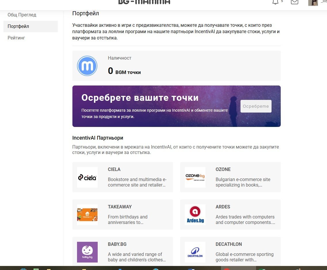
Task: Click the Ciela logo
Action: pyautogui.click(x=87, y=177)
